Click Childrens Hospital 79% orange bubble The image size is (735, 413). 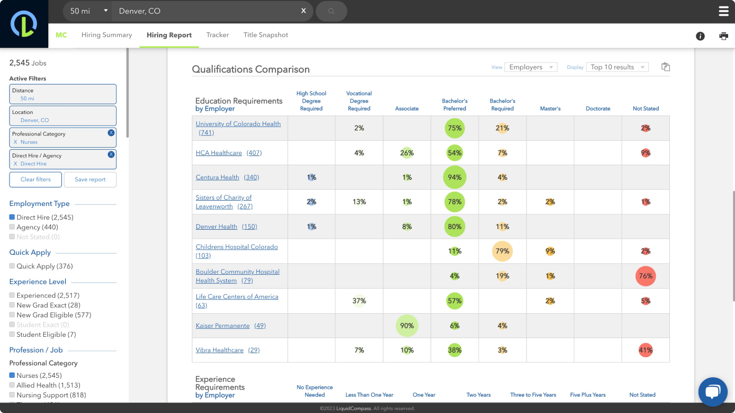pyautogui.click(x=502, y=251)
